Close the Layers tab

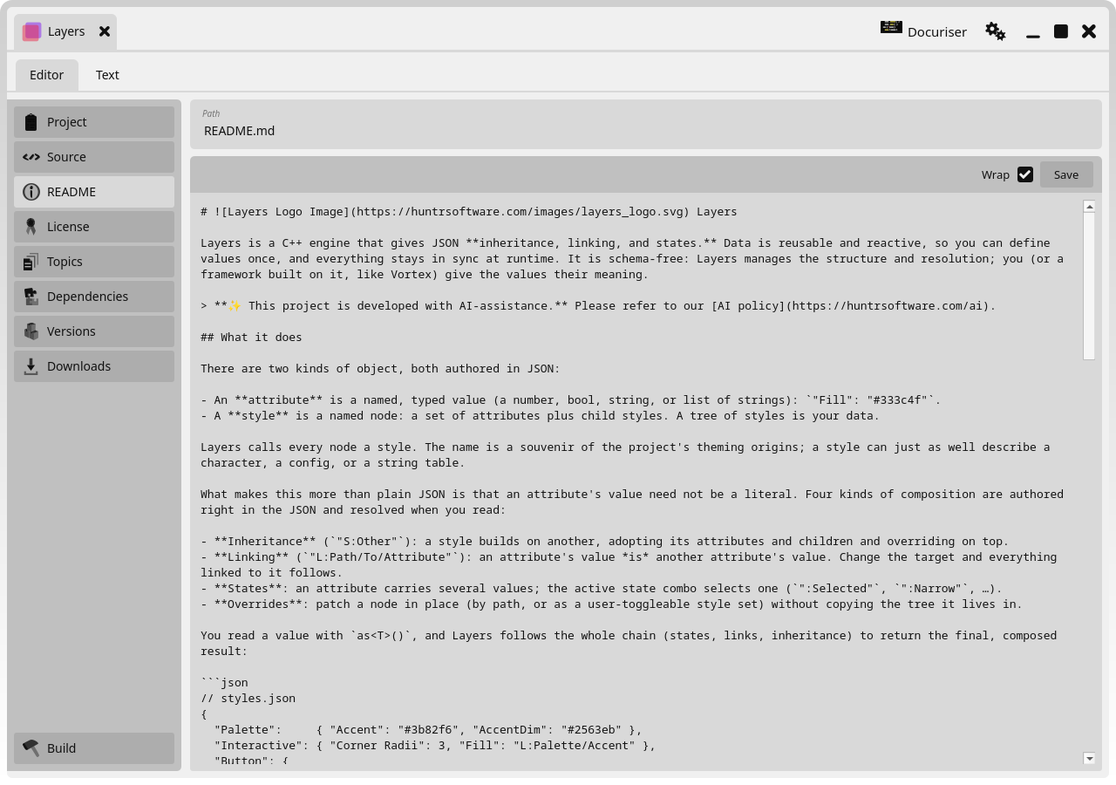105,31
